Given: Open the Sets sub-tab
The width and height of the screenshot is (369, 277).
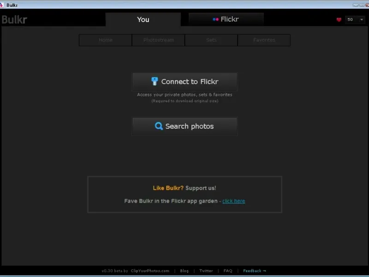Looking at the screenshot, I should 211,40.
